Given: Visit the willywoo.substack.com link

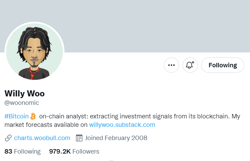Looking at the screenshot, I should point(122,125).
